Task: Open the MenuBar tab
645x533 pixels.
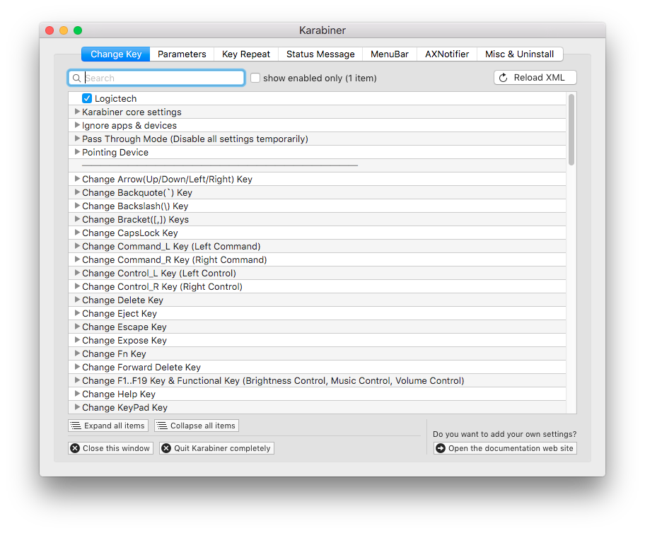Action: (x=390, y=54)
